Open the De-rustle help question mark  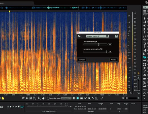[116, 36]
